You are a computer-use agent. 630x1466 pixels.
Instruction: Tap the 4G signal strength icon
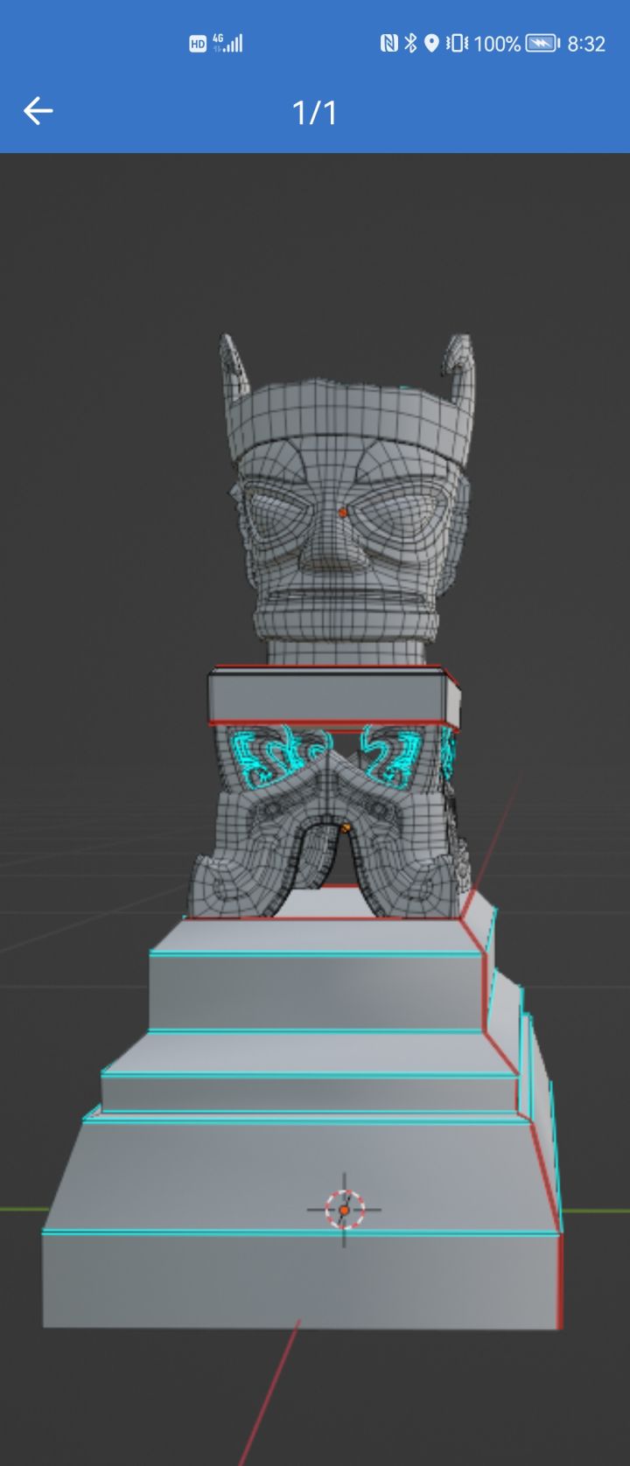click(x=227, y=43)
